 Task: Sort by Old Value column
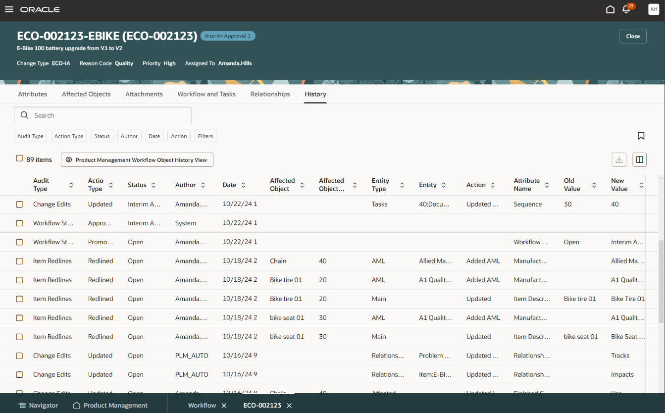(594, 185)
